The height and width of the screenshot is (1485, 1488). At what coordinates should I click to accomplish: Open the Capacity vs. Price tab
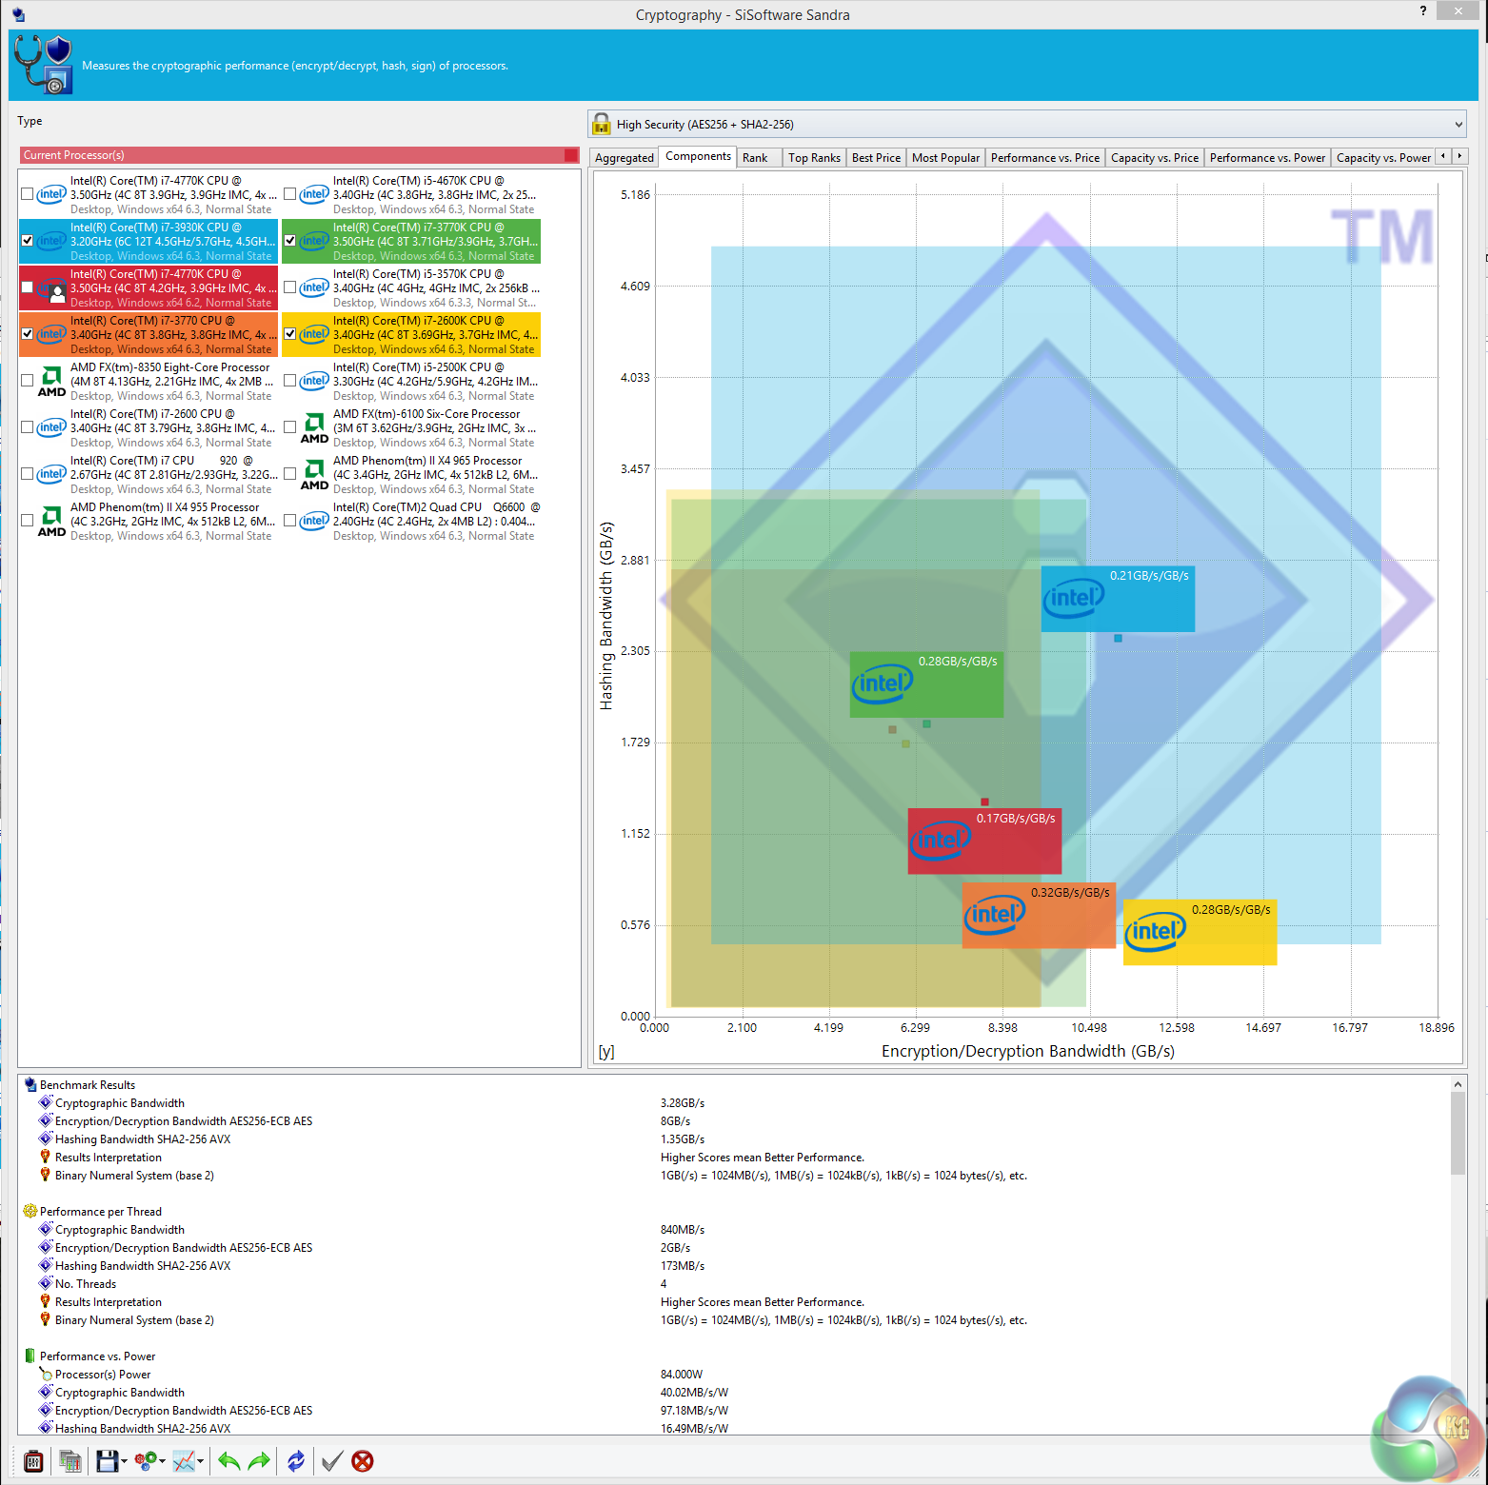(1155, 158)
